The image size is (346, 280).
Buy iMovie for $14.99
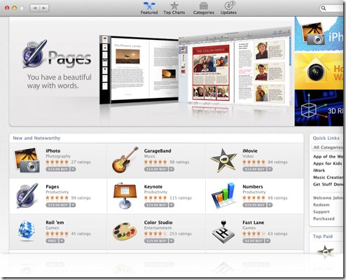click(254, 169)
